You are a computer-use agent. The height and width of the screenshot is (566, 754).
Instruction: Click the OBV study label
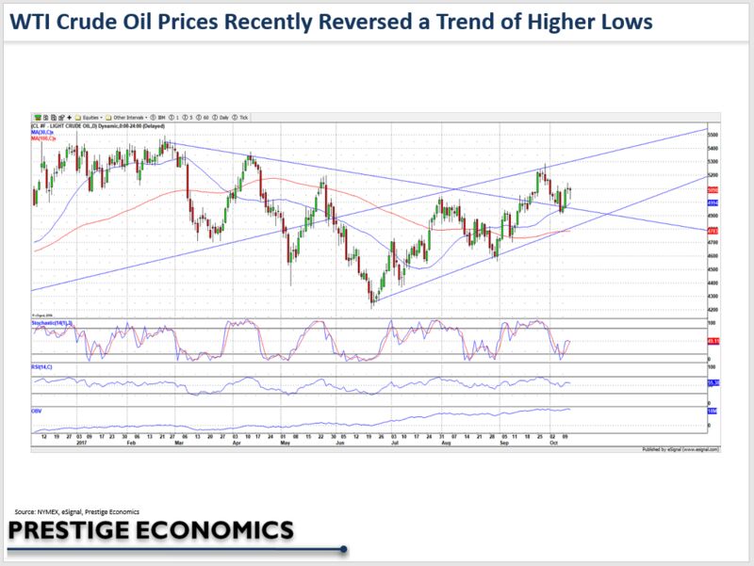[36, 411]
